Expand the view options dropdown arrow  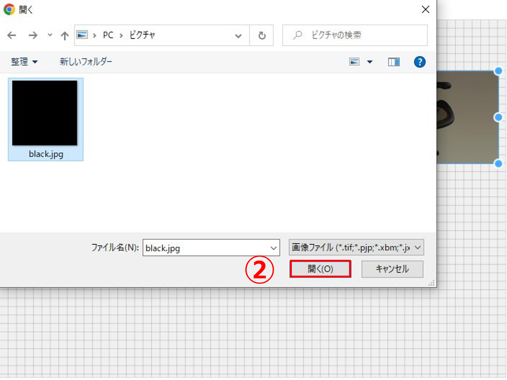click(x=370, y=62)
